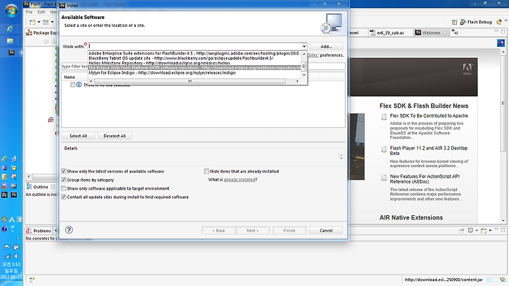509x286 pixels.
Task: Open Windows Explorer folder taskbar icon
Action: 11,41
